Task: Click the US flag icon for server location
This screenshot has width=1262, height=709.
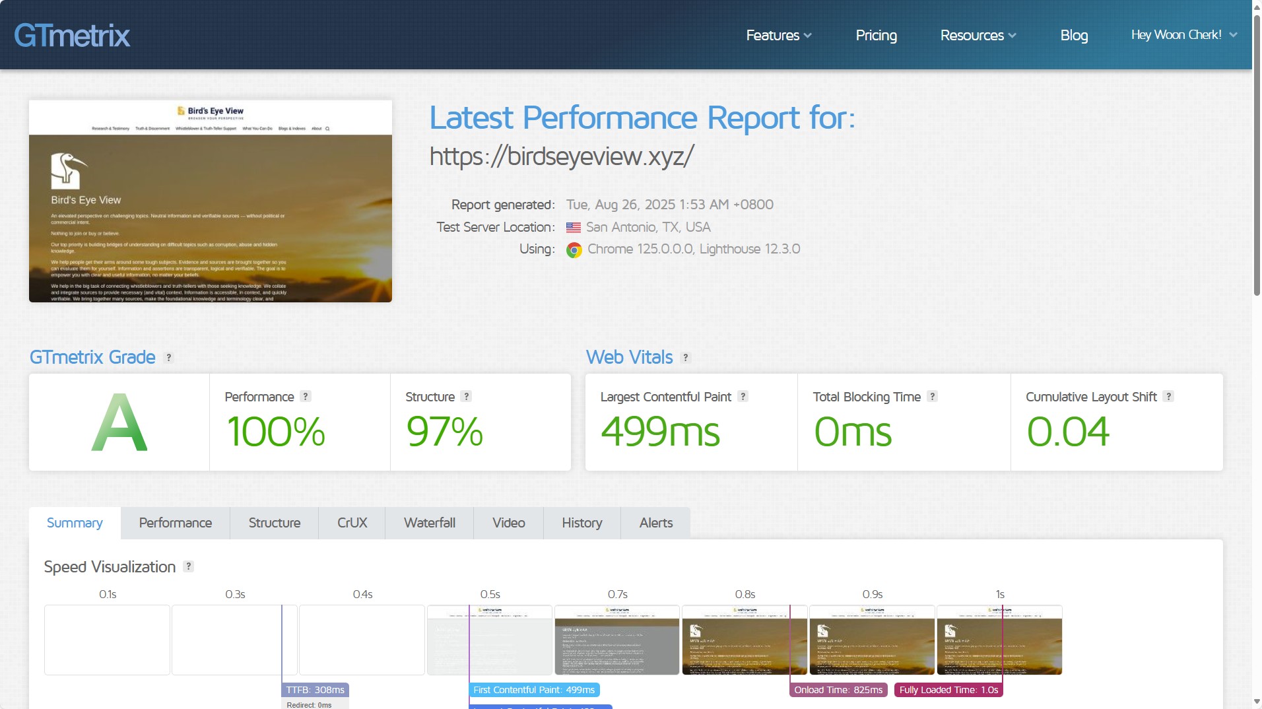Action: tap(574, 228)
